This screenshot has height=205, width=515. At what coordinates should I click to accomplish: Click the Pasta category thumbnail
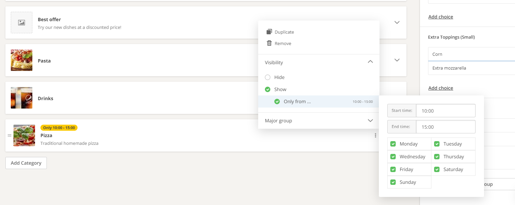point(22,60)
